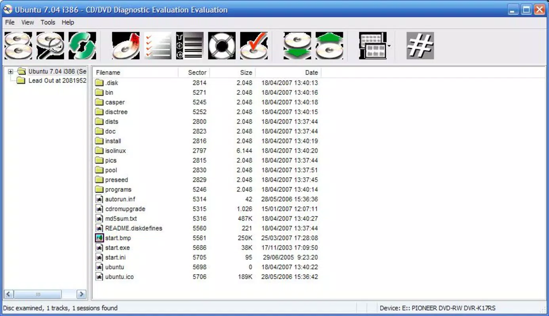Click the folder icon next to casper
This screenshot has width=549, height=316.
pos(99,102)
